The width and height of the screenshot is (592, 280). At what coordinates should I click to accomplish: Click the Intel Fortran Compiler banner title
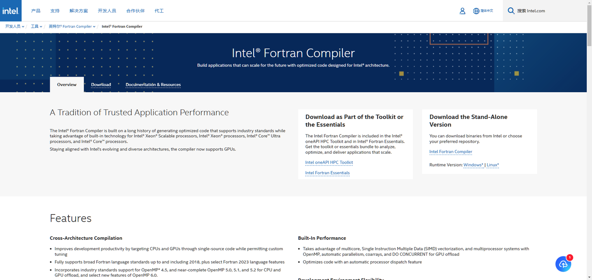point(293,53)
